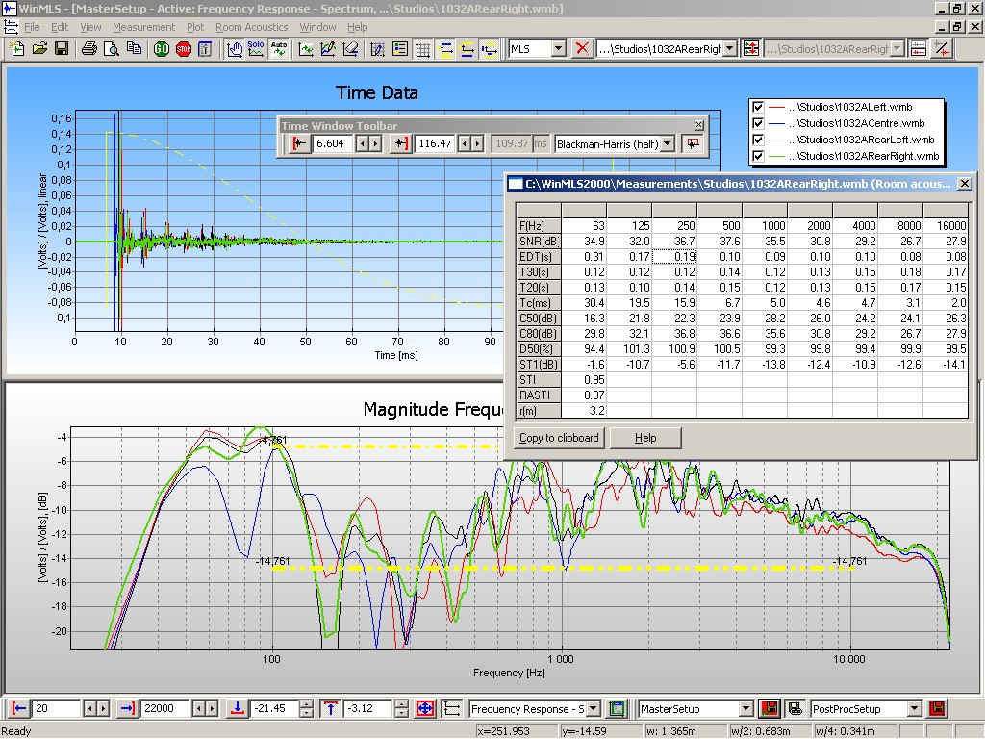985x739 pixels.
Task: Click the Copy to clipboard button
Action: (x=559, y=438)
